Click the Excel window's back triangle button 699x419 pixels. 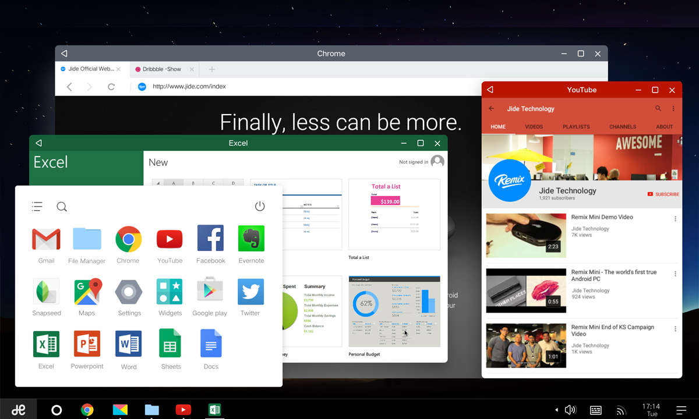pos(38,143)
